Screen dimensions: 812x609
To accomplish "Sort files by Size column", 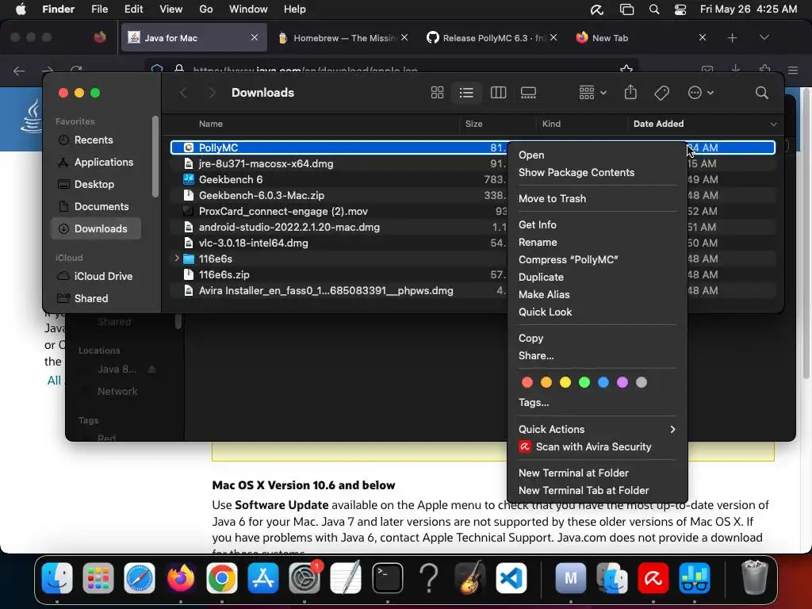I will tap(473, 124).
